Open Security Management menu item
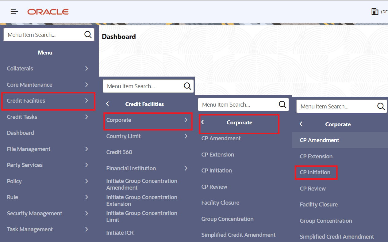Screen dimensions: 388x242 (x=34, y=213)
